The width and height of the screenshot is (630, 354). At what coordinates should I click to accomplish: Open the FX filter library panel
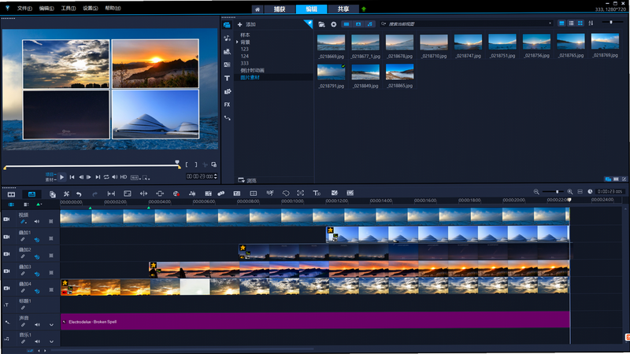point(227,105)
